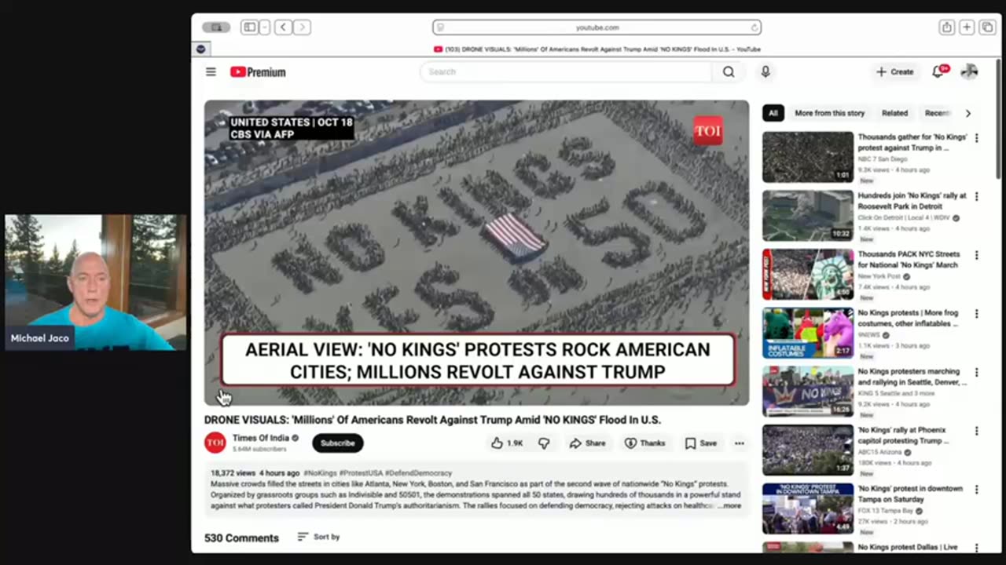Open the Create video menu

pos(895,72)
